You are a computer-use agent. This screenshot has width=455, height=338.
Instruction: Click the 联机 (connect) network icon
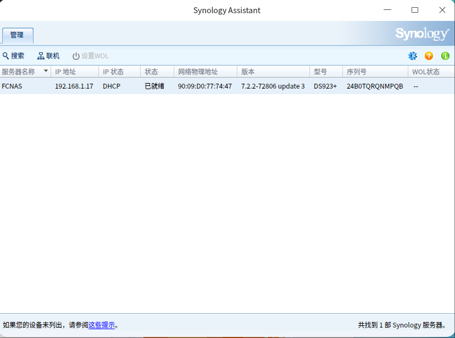coord(40,56)
